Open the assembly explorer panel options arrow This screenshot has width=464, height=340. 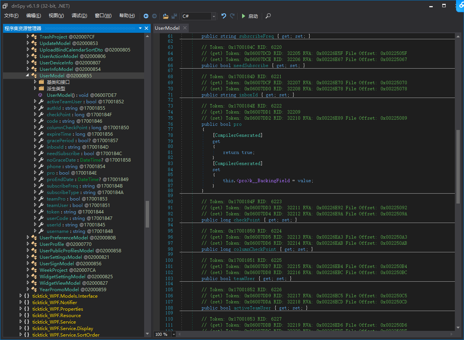coord(140,28)
